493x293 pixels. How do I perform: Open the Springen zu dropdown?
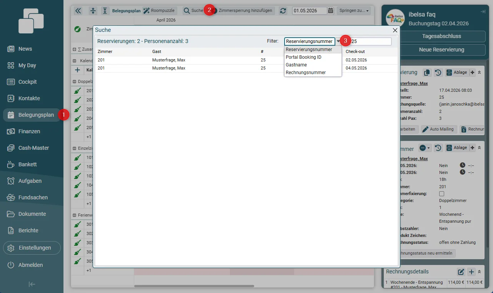tap(354, 11)
